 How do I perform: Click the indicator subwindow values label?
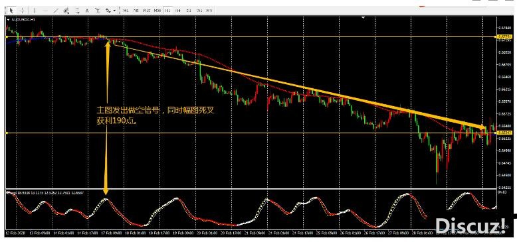tap(46, 193)
